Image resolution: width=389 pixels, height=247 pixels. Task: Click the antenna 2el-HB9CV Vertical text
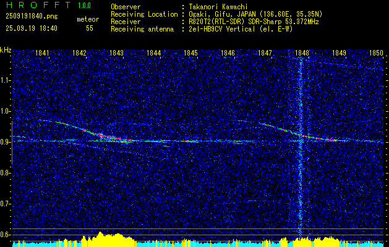point(241,29)
